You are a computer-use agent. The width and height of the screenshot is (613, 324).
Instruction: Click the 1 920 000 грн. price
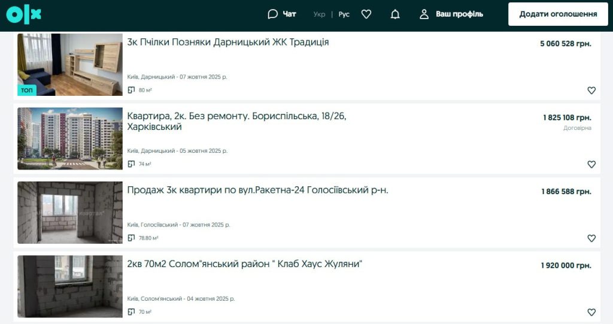[566, 265]
